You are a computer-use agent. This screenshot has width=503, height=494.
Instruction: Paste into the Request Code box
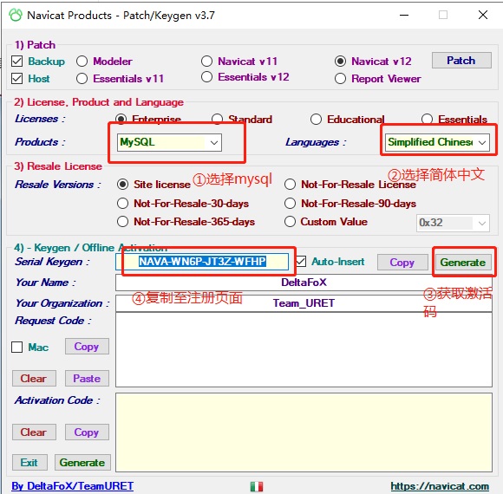pos(87,378)
